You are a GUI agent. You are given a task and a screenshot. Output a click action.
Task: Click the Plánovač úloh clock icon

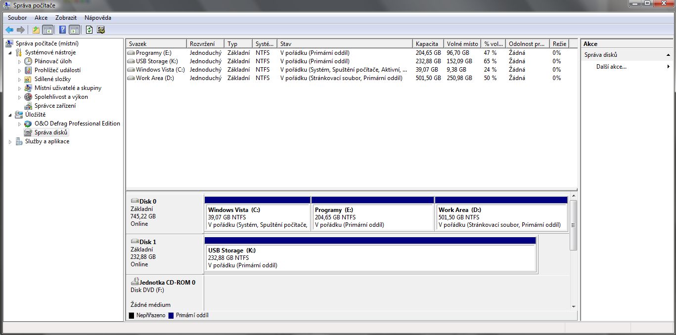(28, 61)
